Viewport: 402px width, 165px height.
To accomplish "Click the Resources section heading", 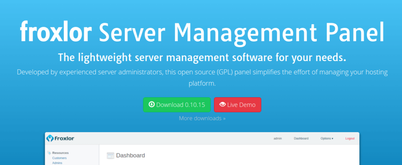I will coord(60,153).
